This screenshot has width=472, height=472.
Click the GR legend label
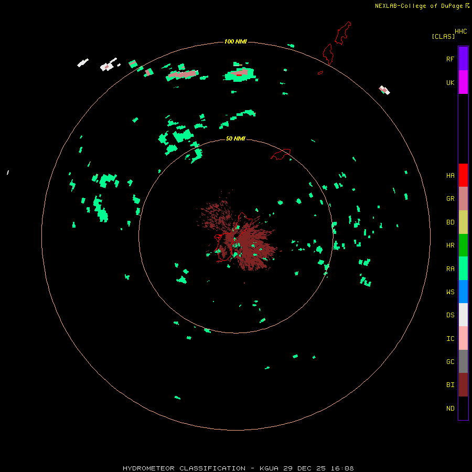pyautogui.click(x=450, y=199)
